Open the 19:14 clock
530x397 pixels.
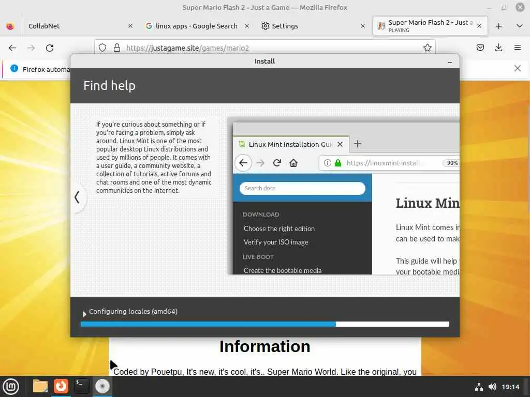click(x=510, y=387)
